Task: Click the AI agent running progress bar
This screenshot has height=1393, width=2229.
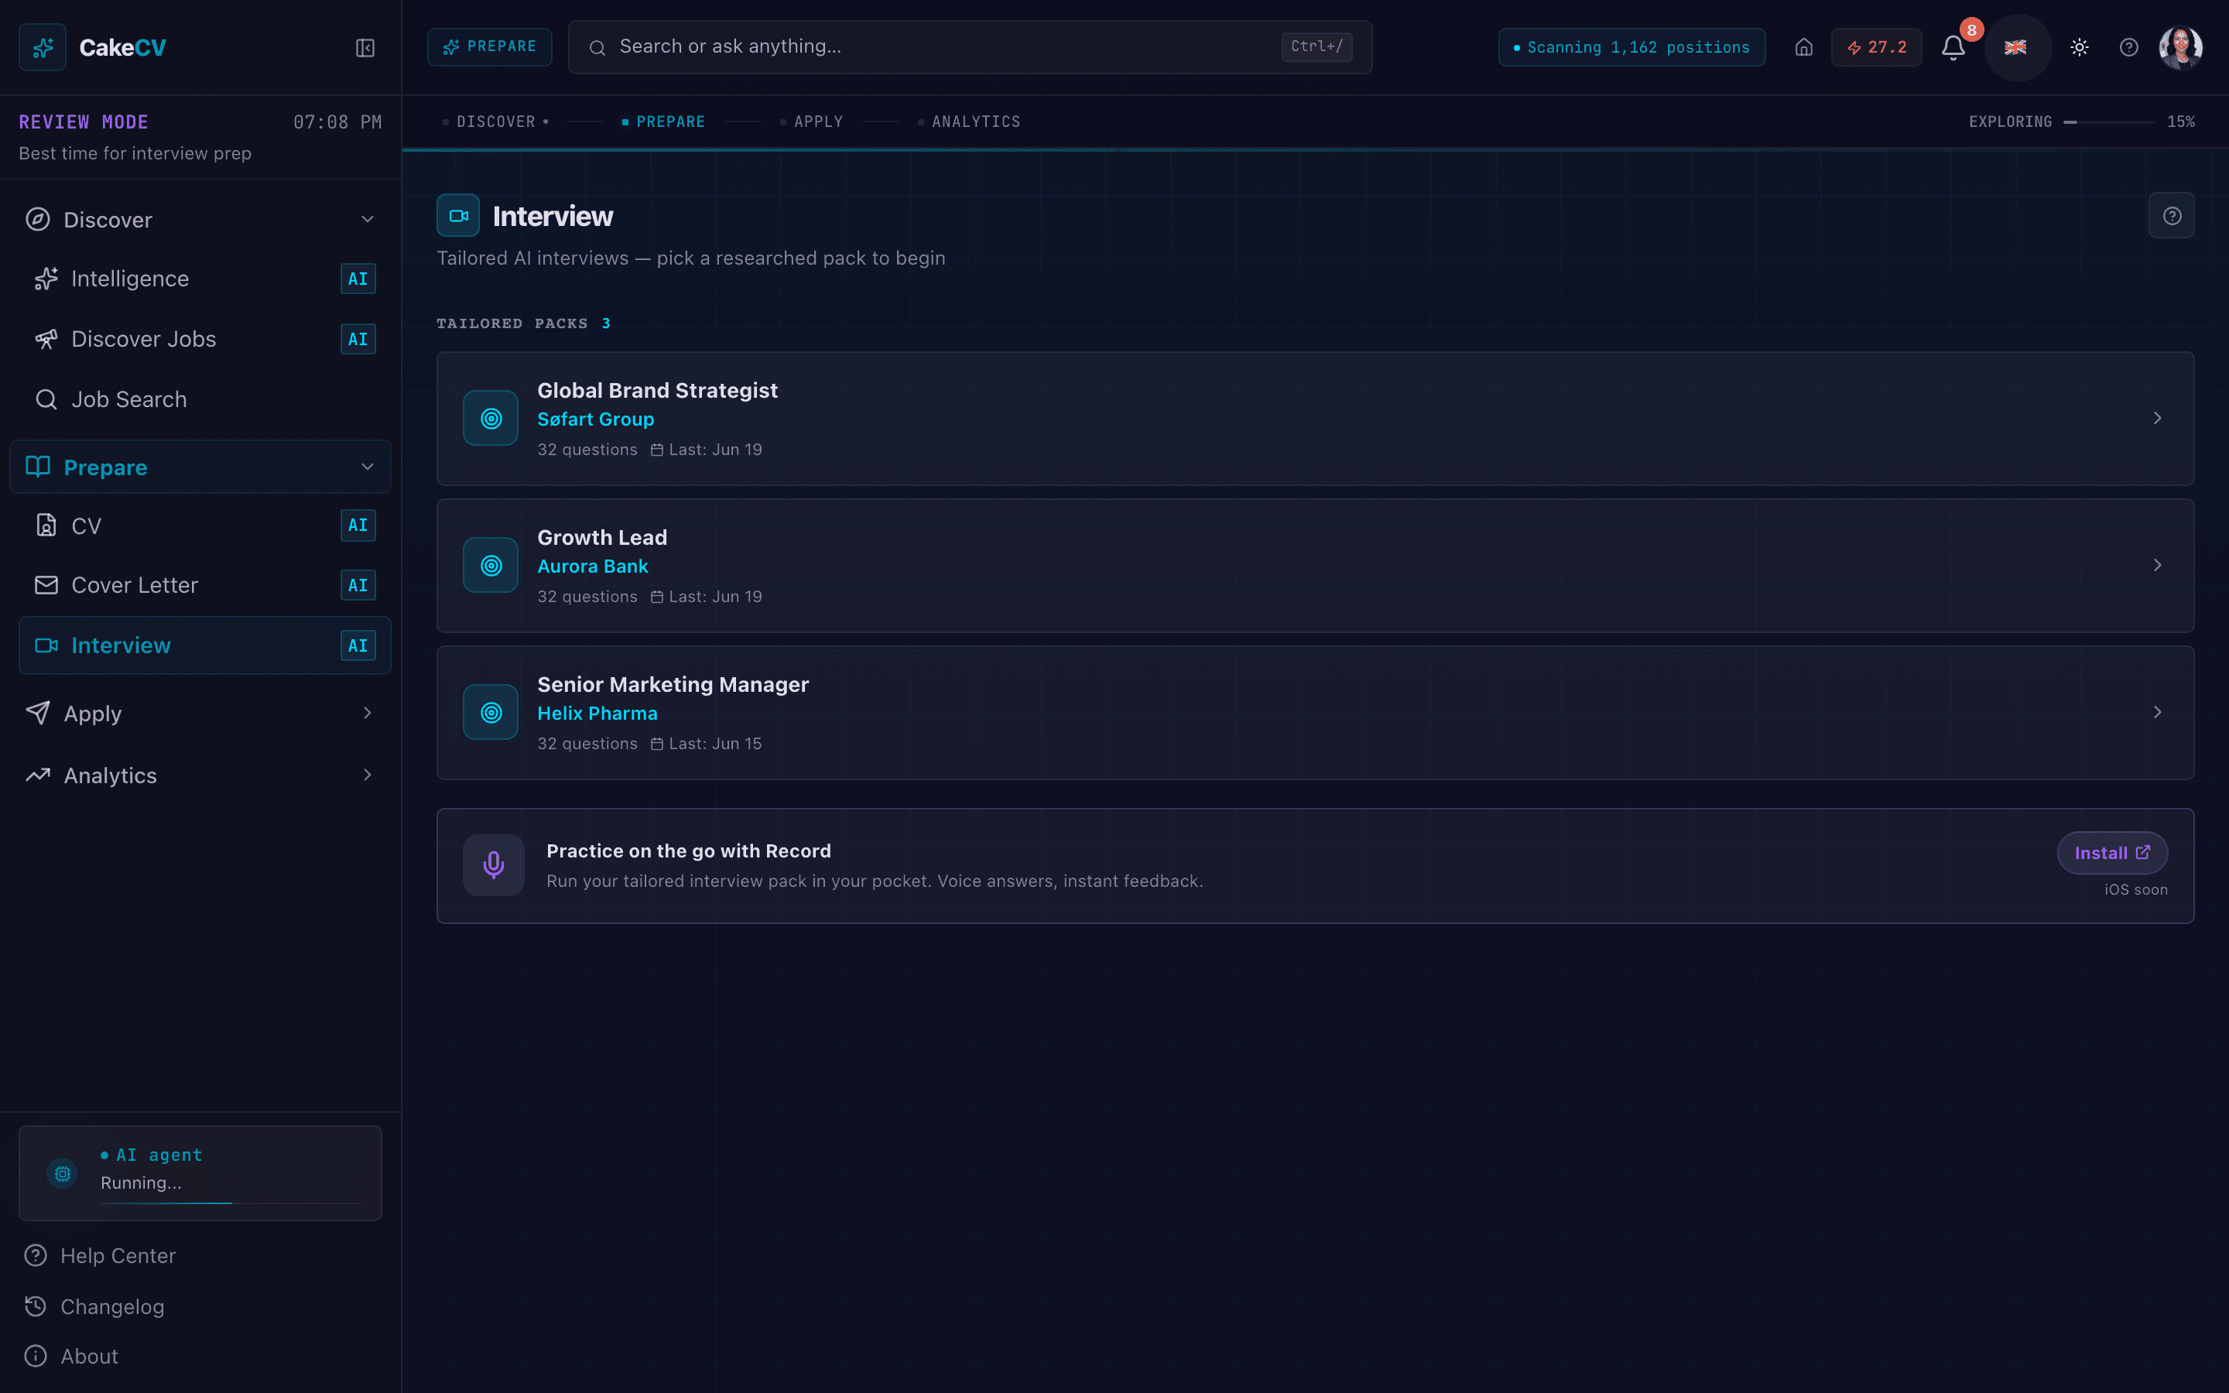Action: click(x=232, y=1203)
